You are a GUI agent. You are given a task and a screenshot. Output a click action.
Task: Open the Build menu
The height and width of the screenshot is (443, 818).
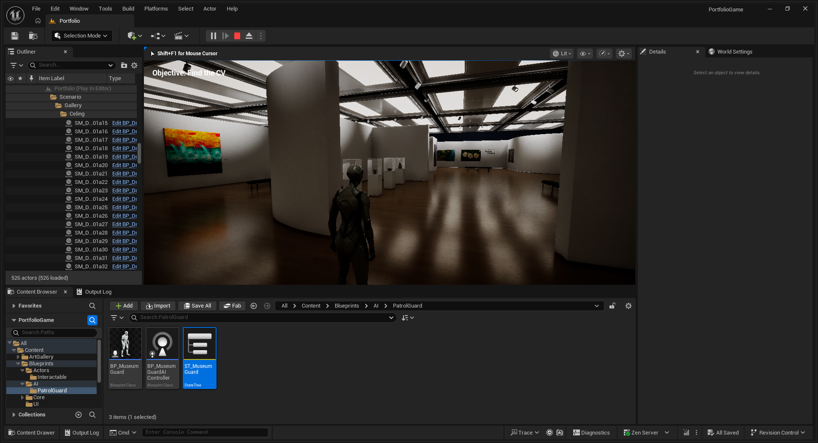tap(128, 8)
